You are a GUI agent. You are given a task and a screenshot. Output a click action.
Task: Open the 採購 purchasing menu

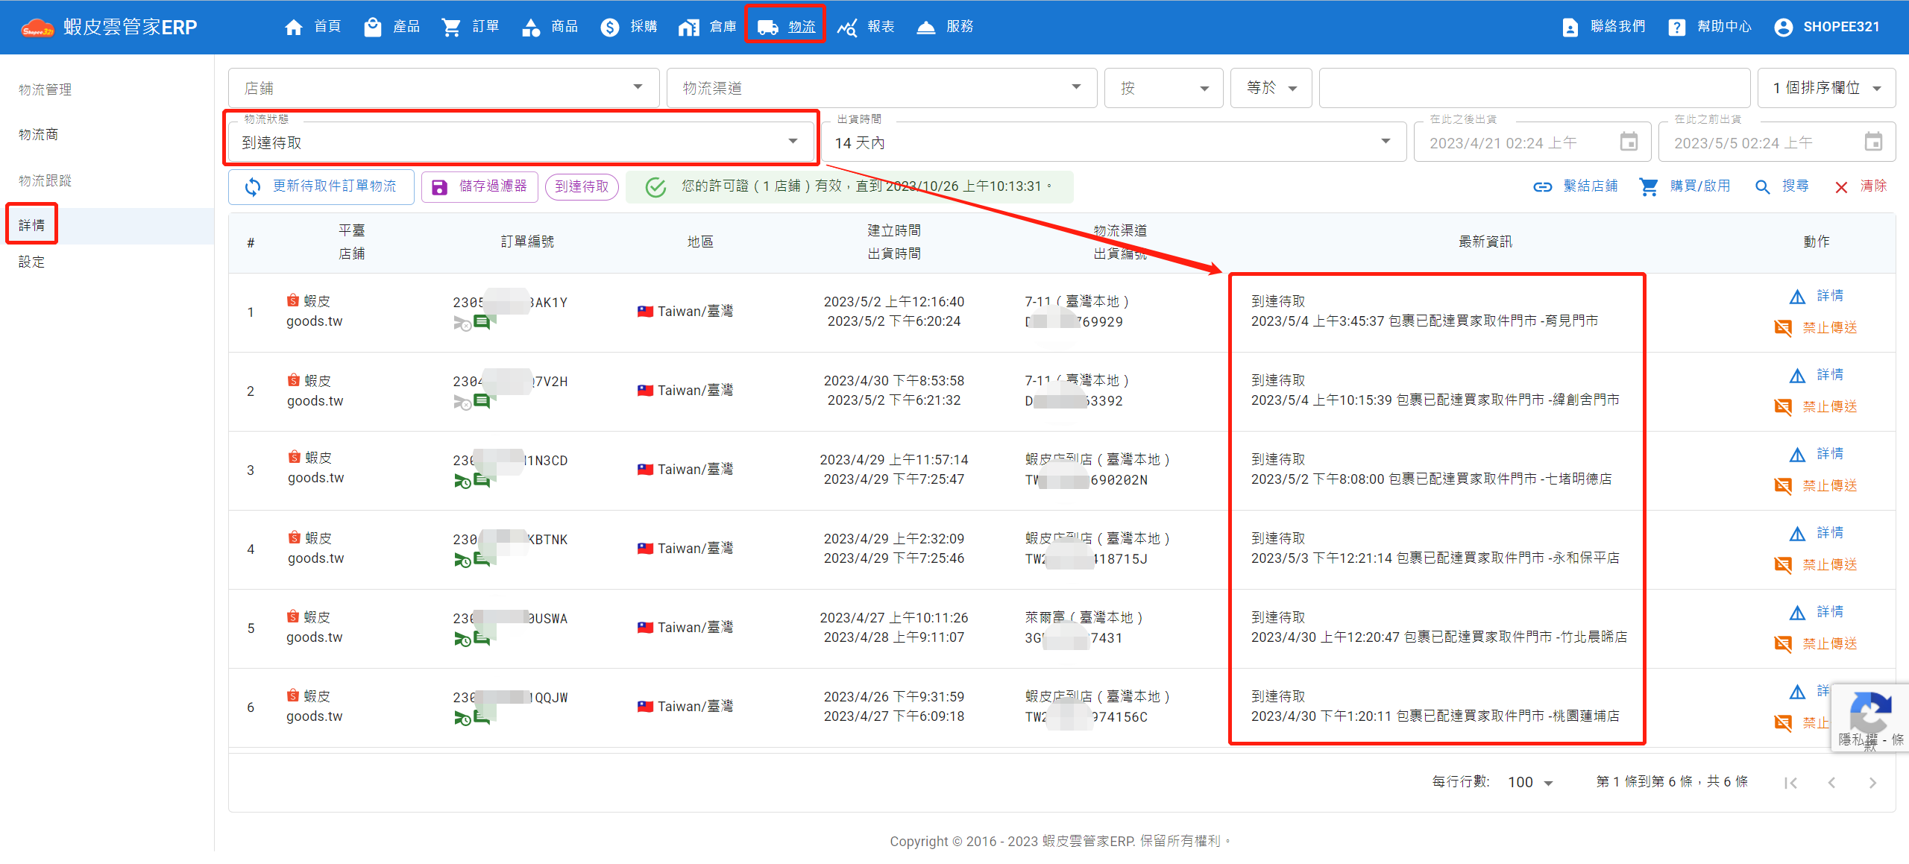click(629, 27)
